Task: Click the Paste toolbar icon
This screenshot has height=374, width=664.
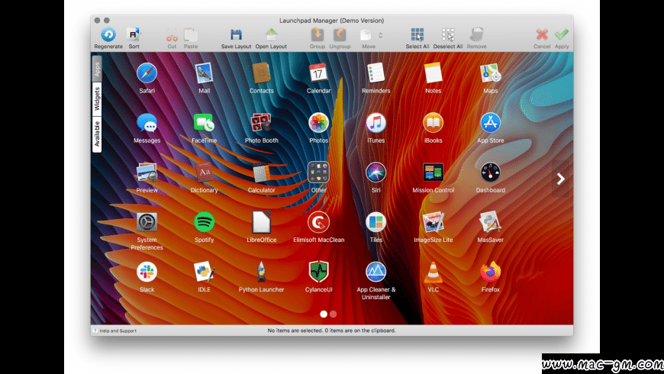Action: (191, 35)
